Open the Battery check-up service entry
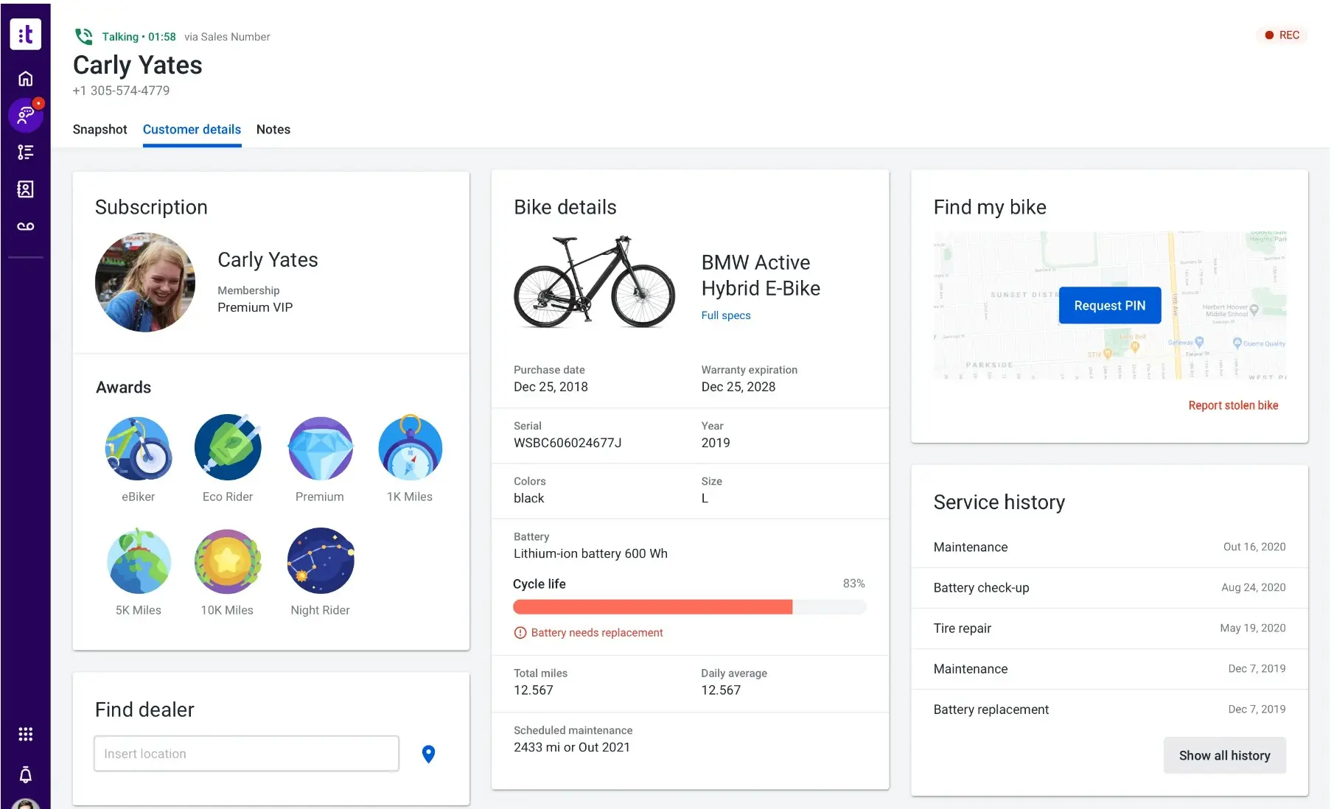The width and height of the screenshot is (1334, 809). 1109,587
